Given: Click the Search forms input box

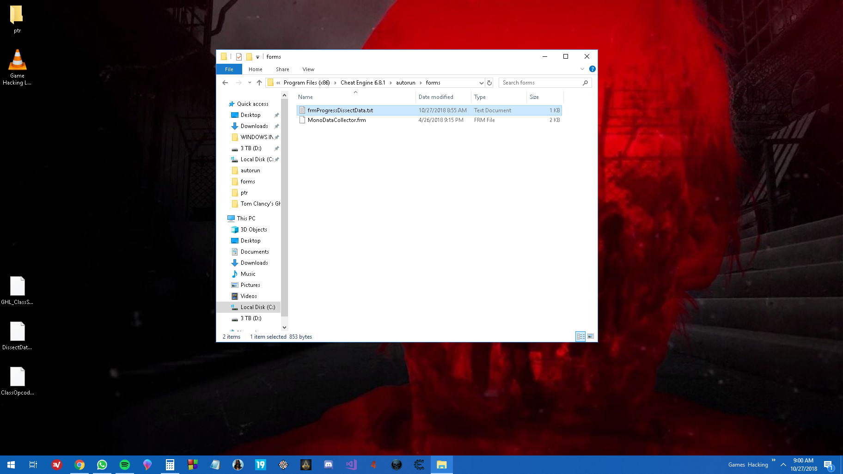Looking at the screenshot, I should [541, 83].
